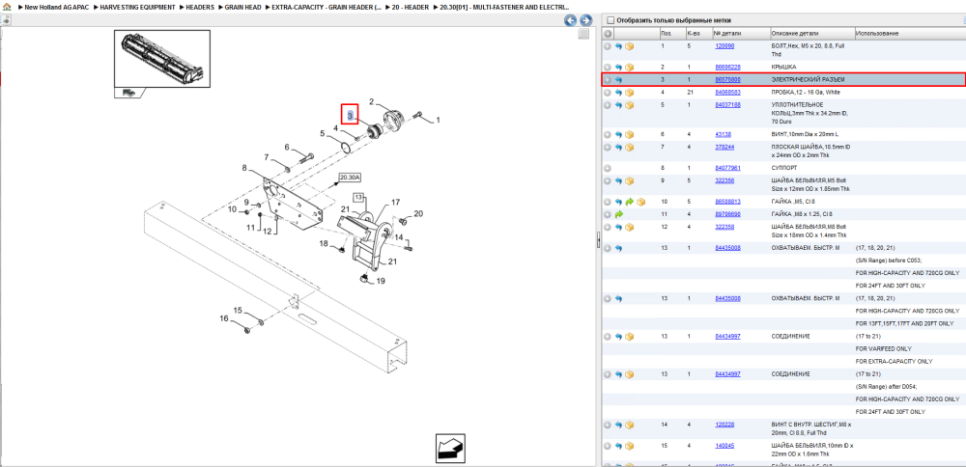Click the gray circle icon for СУППОРТ row
The width and height of the screenshot is (966, 467).
608,168
